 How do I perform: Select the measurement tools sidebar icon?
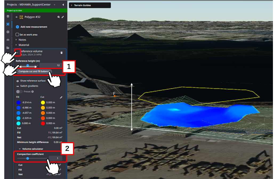(8, 24)
